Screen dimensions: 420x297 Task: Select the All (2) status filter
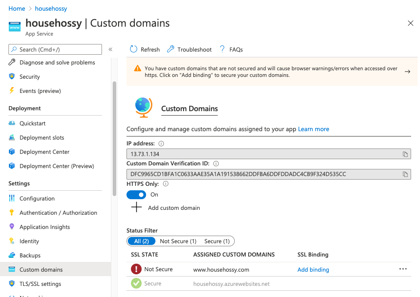(142, 241)
